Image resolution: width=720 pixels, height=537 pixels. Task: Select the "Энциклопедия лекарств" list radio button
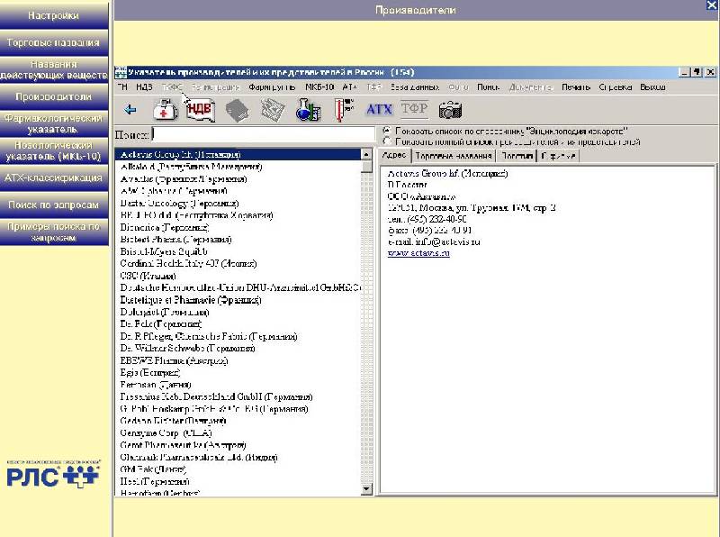pyautogui.click(x=387, y=131)
